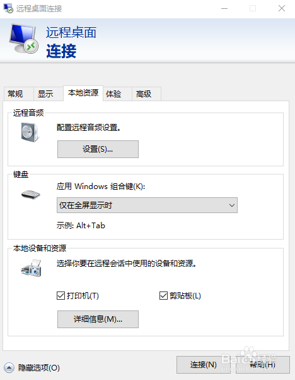Click the speaker icon in 远程音频 section
The image size is (295, 380).
click(30, 132)
